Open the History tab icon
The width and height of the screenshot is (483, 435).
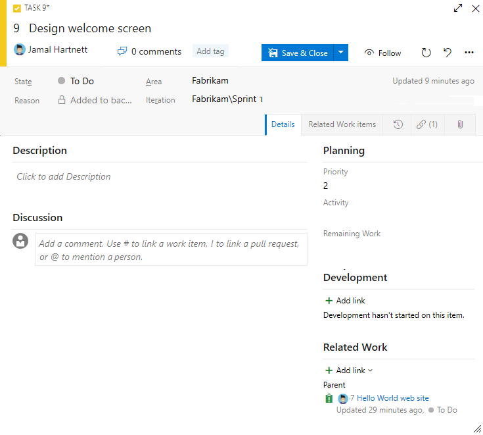[x=398, y=124]
